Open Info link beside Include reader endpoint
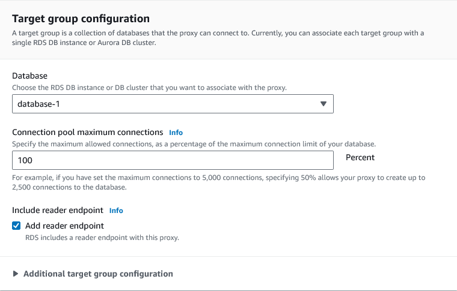The width and height of the screenshot is (457, 291). click(116, 211)
